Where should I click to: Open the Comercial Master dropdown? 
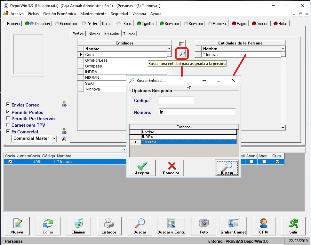click(x=54, y=138)
